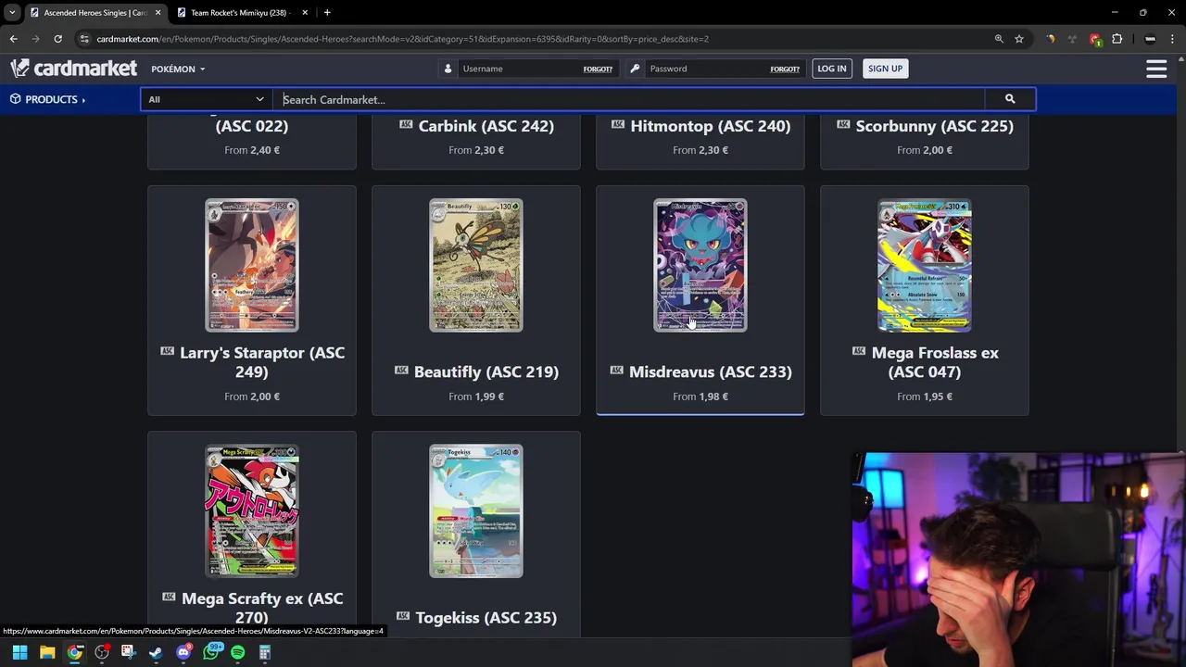Open the zoom indicator in address bar
1186x667 pixels.
coord(999,39)
